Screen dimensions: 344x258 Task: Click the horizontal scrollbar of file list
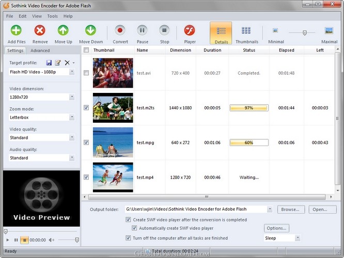(x=207, y=197)
